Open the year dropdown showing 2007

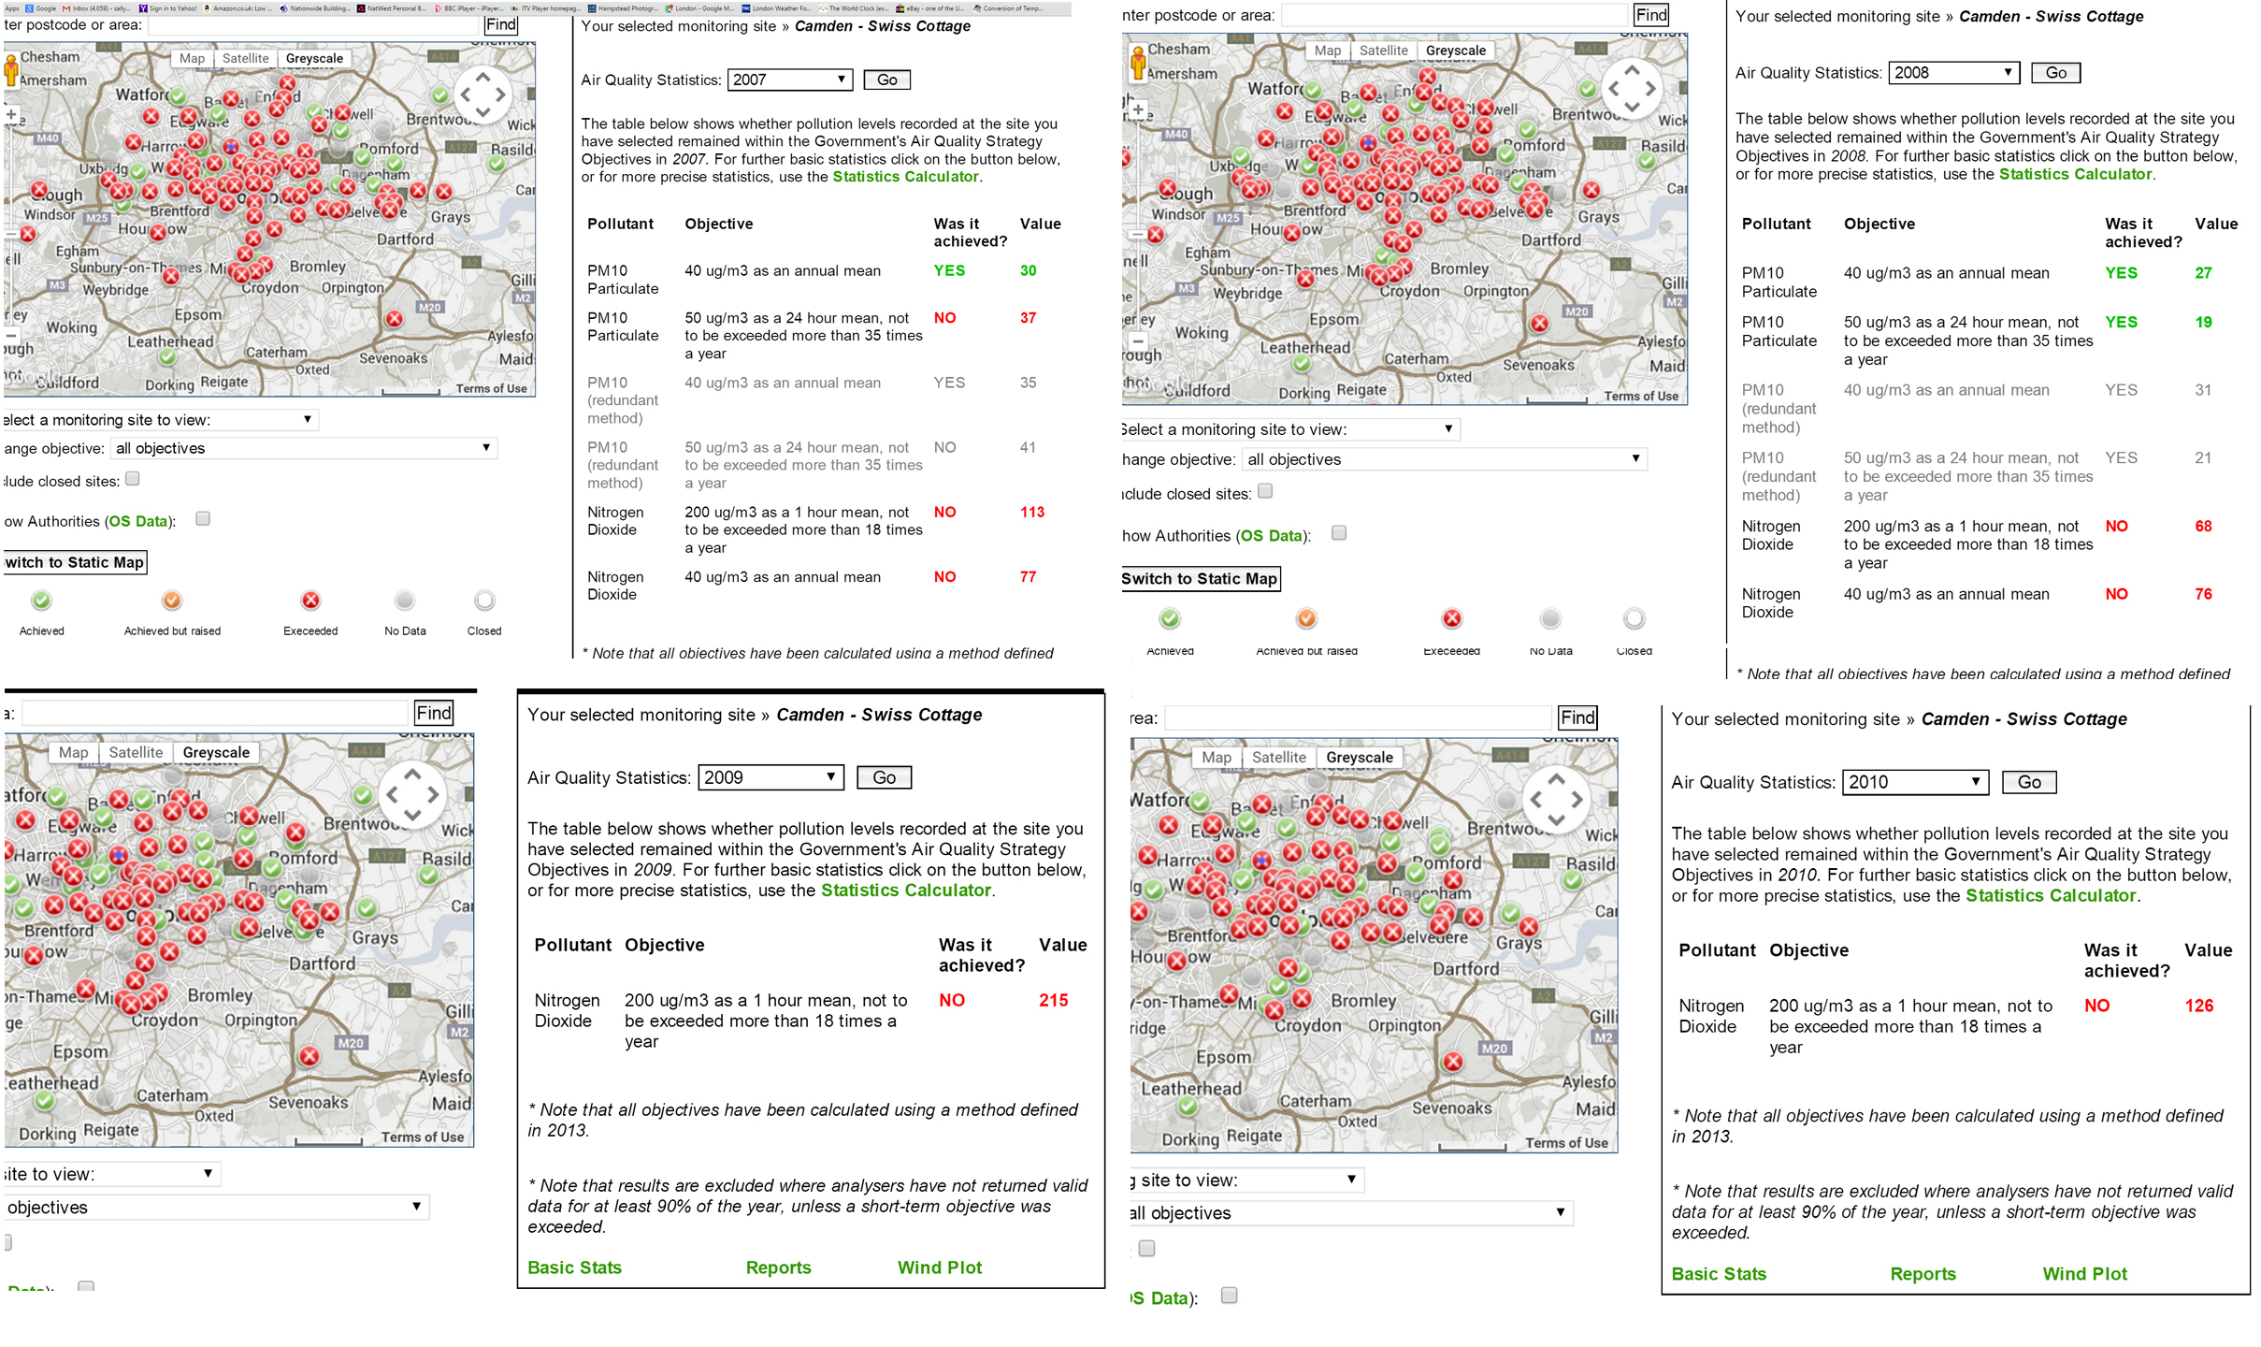tap(790, 80)
